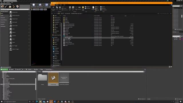
Task: Pick the Box Trigger icon
Action: [x=11, y=46]
